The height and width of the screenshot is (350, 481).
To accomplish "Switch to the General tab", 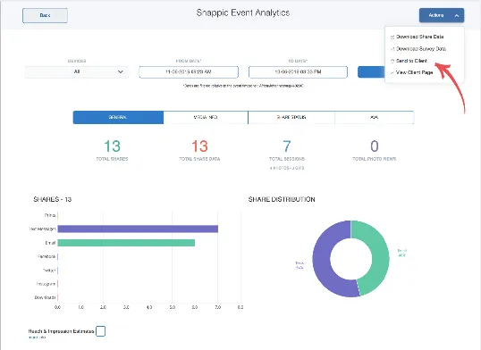I will [x=118, y=117].
